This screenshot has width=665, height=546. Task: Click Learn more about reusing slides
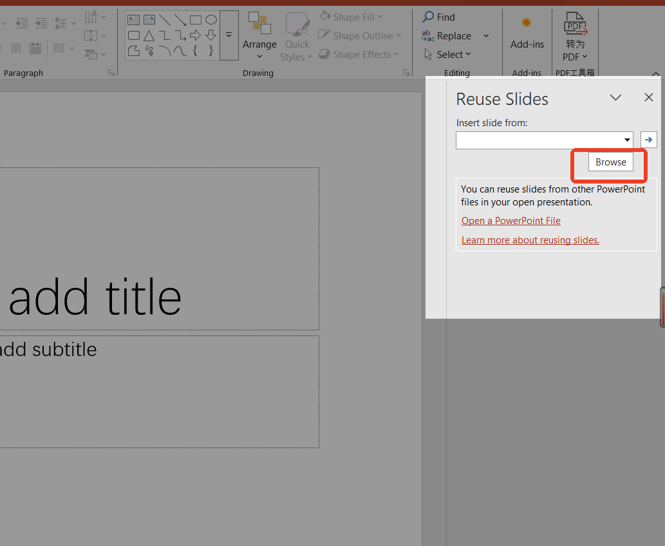530,240
